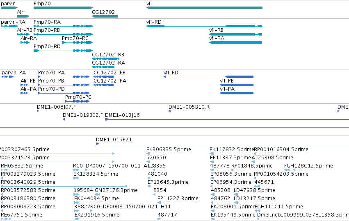Click the parvin gene label
Screen dimensions: 349x221
(x=8, y=4)
